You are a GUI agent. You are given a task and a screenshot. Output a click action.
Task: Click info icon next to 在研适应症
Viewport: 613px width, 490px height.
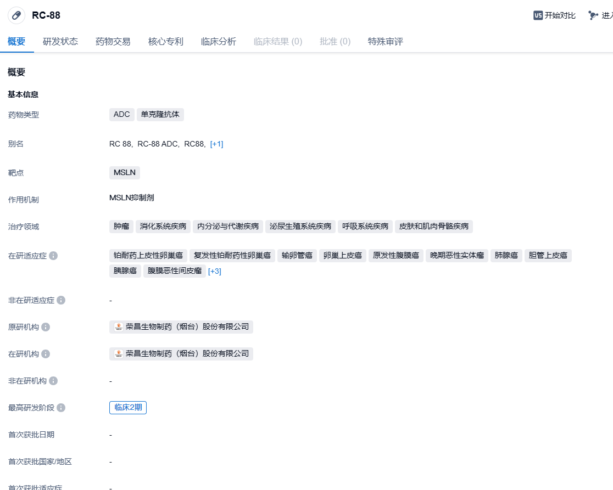click(x=53, y=256)
